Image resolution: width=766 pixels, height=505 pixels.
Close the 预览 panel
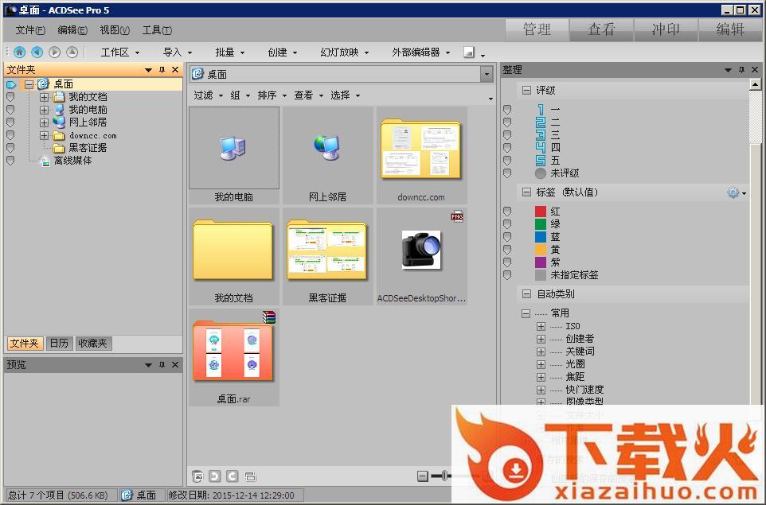point(175,364)
